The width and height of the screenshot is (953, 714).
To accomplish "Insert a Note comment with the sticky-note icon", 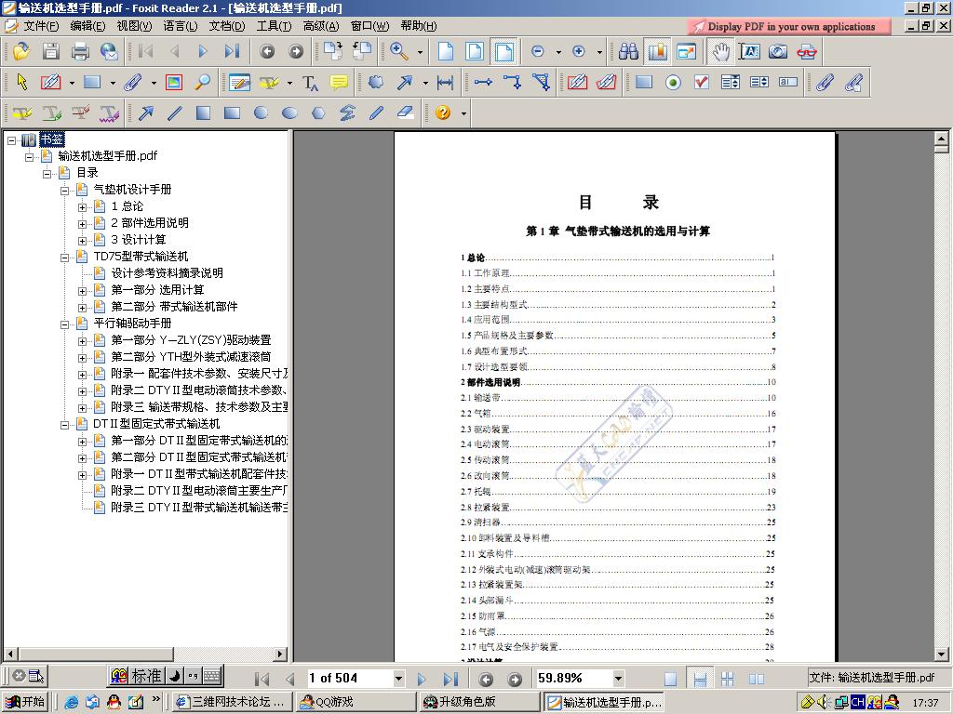I will coord(338,83).
